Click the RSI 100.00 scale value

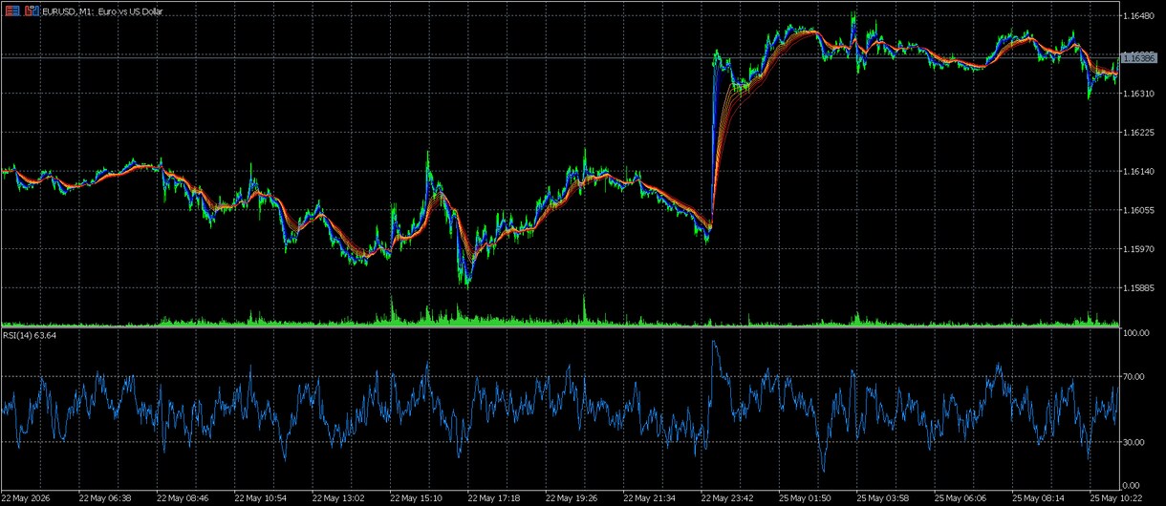1137,333
